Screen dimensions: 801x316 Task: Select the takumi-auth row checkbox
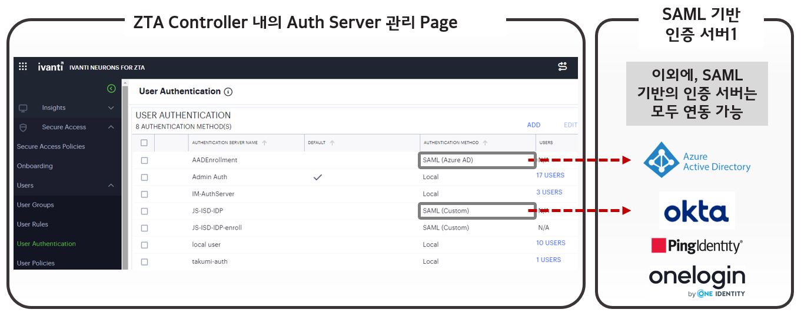pos(144,262)
